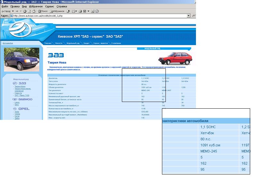The image size is (254, 178).
Task: Expand the address bar dropdown arrow
Action: pyautogui.click(x=189, y=15)
